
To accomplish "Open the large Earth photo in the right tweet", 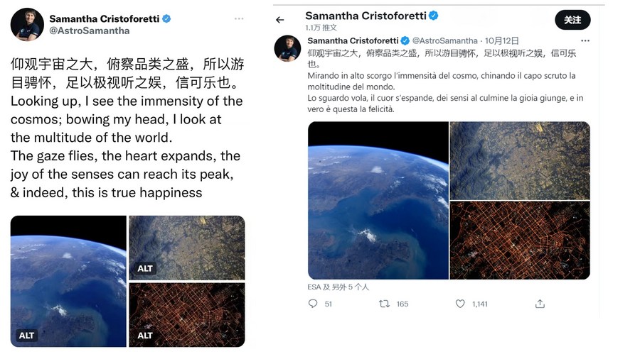I will 378,200.
